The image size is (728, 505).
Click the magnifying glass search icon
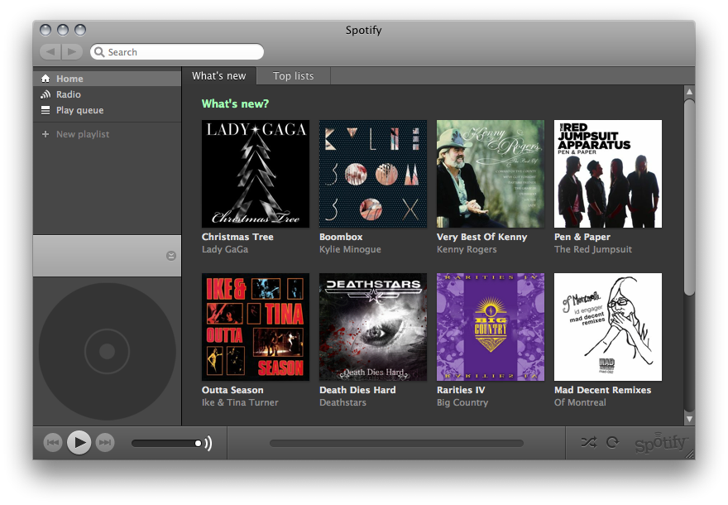pyautogui.click(x=99, y=52)
